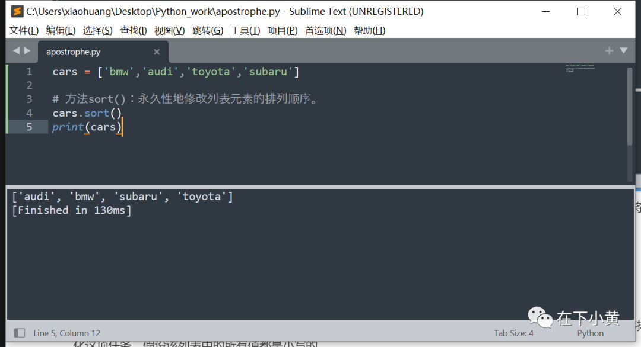641x347 pixels.
Task: Open the 项目(P) menu
Action: point(283,31)
